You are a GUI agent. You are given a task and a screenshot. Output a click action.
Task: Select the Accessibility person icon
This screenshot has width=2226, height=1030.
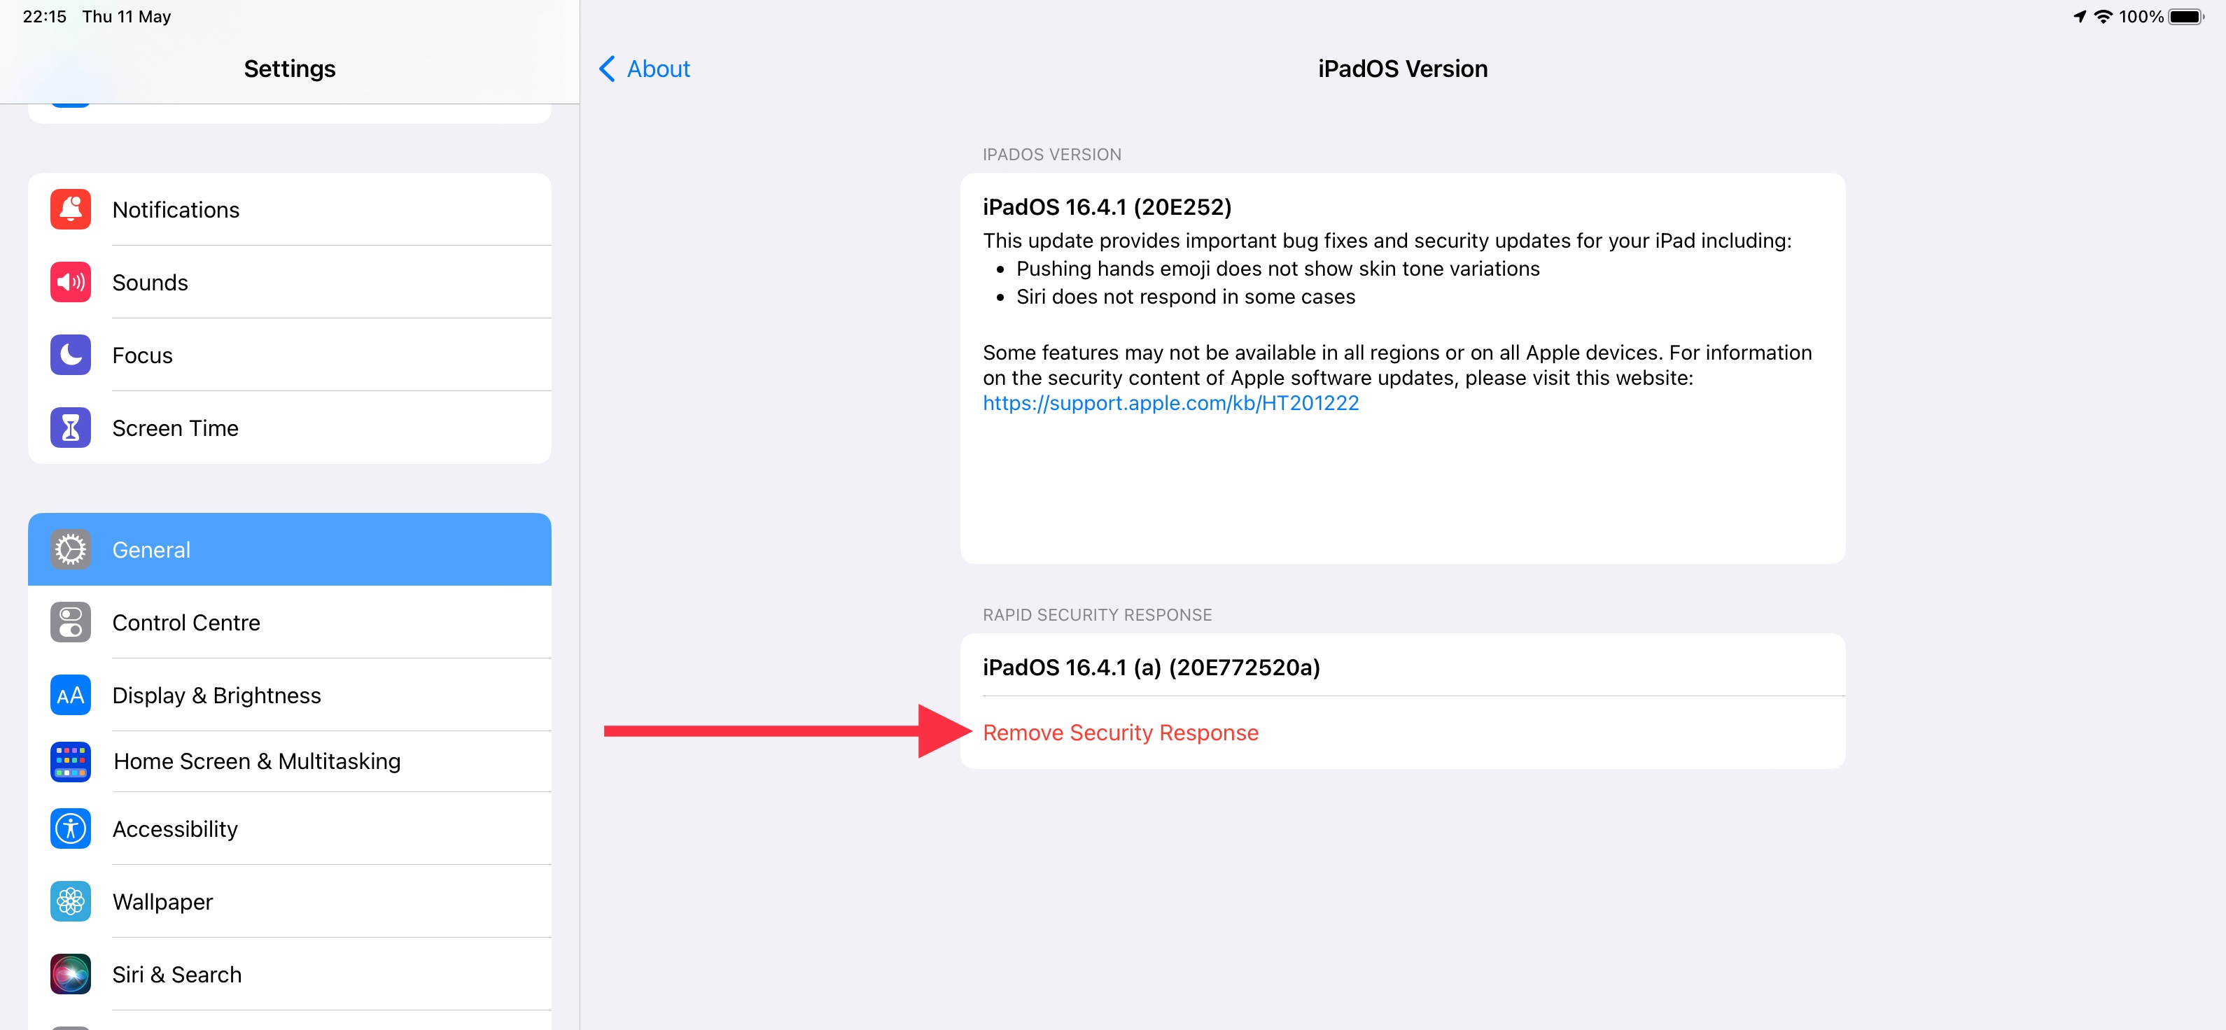click(70, 828)
